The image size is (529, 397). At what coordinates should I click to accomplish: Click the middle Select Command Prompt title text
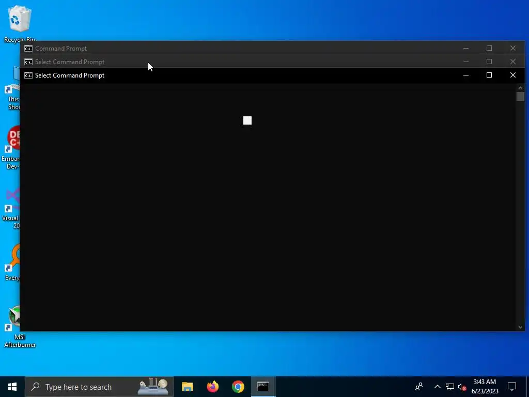(70, 62)
